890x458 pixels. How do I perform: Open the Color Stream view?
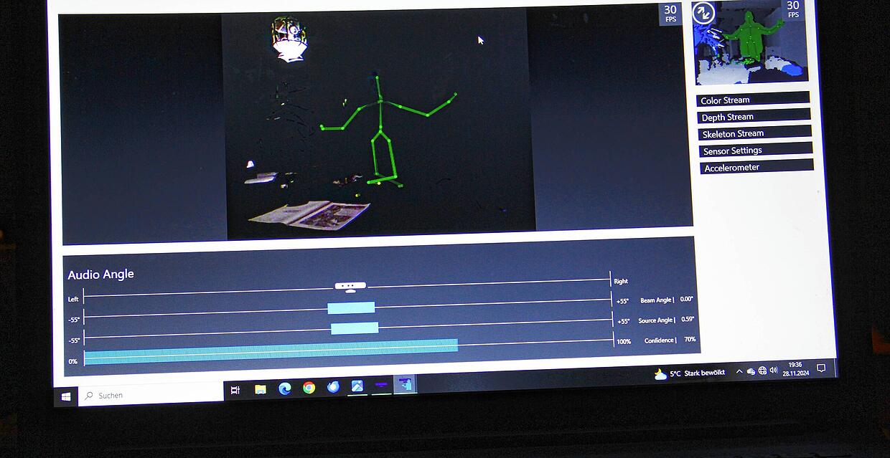click(x=753, y=100)
